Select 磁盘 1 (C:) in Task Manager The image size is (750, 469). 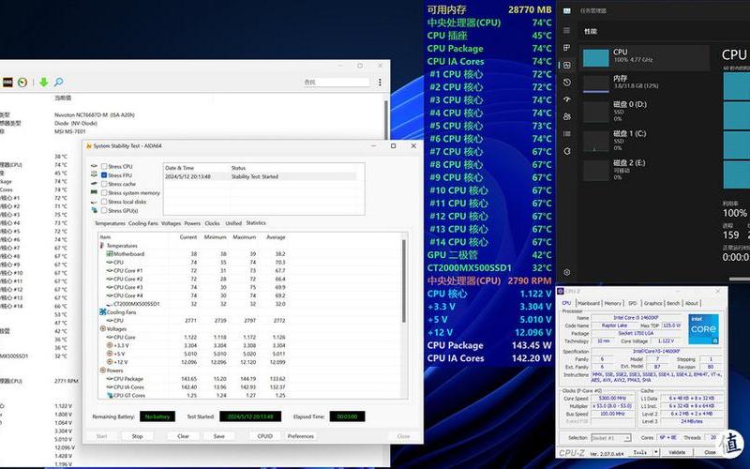point(644,141)
